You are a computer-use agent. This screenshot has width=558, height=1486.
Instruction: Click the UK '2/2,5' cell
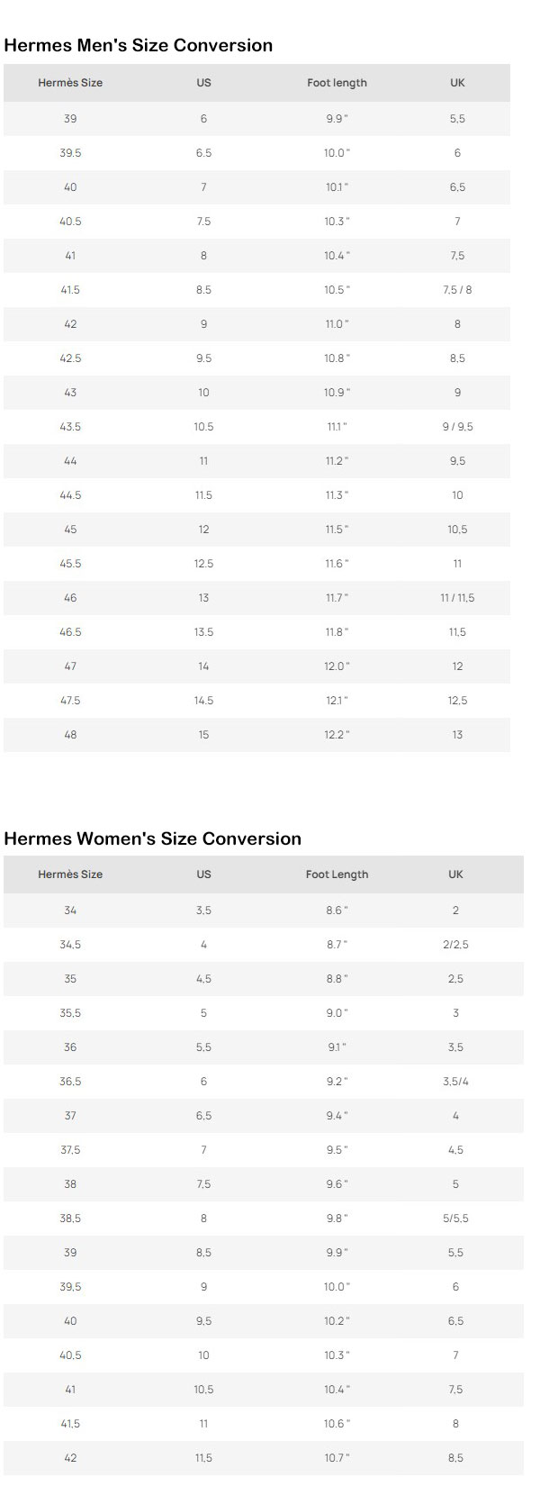(x=455, y=945)
